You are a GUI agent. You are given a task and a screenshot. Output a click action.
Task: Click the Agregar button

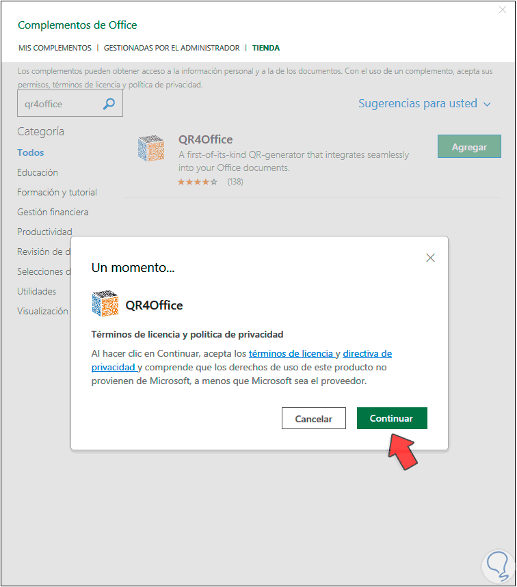coord(469,146)
